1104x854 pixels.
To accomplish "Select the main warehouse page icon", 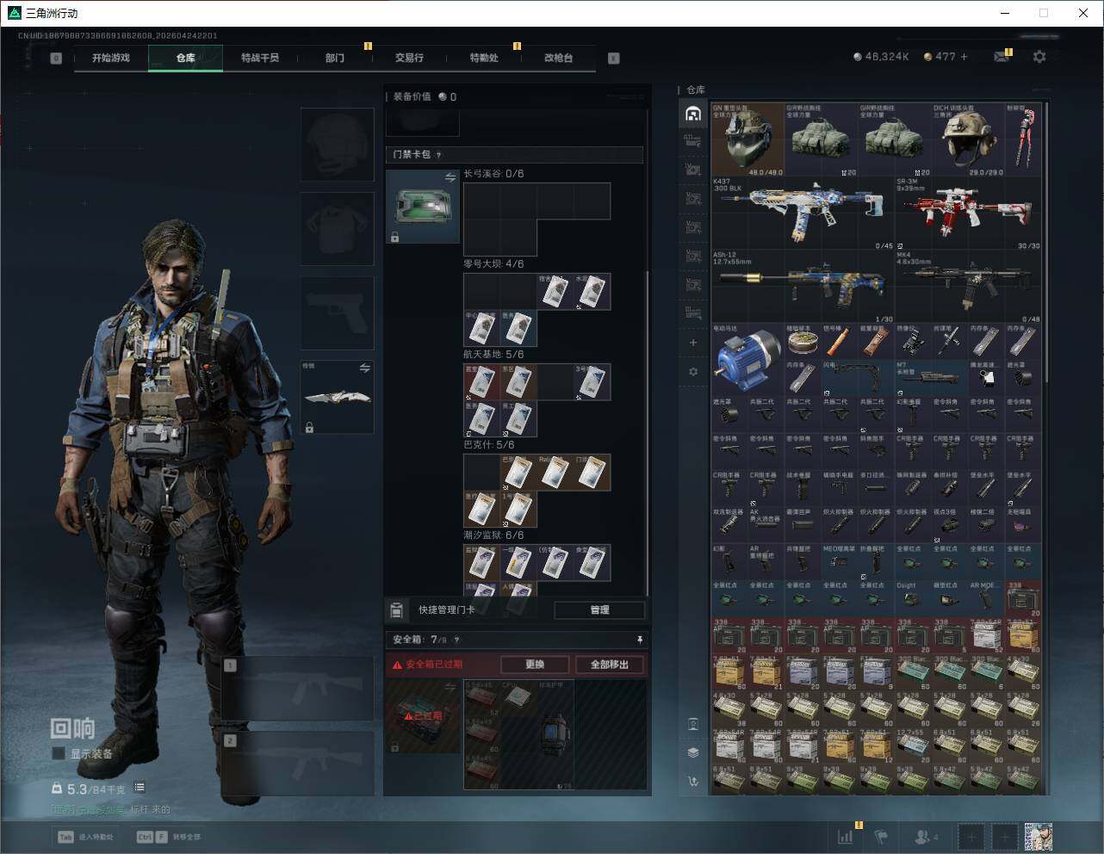I will click(x=693, y=114).
